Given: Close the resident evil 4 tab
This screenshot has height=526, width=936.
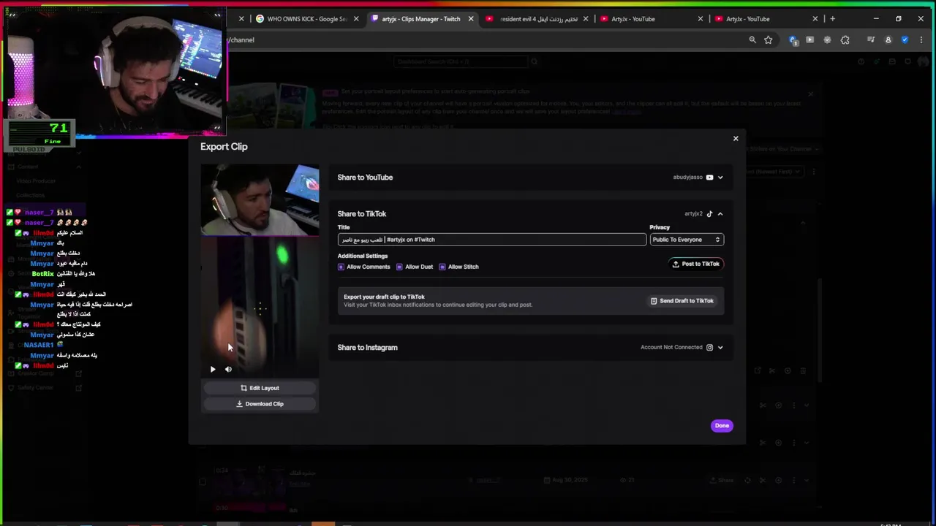Looking at the screenshot, I should [586, 19].
